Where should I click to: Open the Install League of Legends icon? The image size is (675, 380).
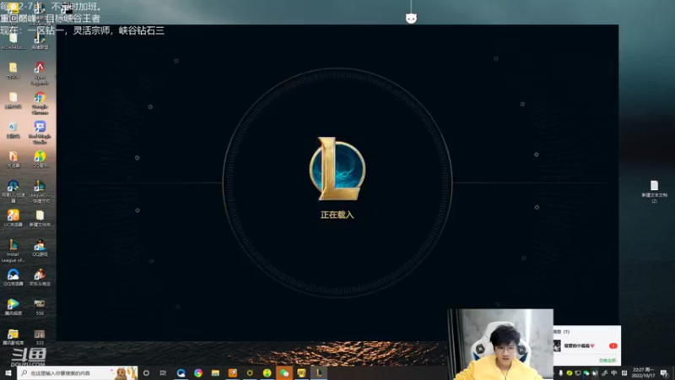pos(13,250)
